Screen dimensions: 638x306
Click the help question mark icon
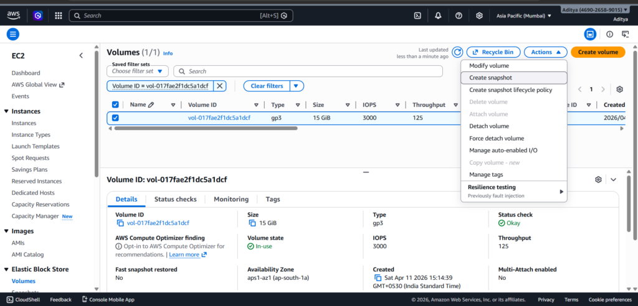coord(459,16)
